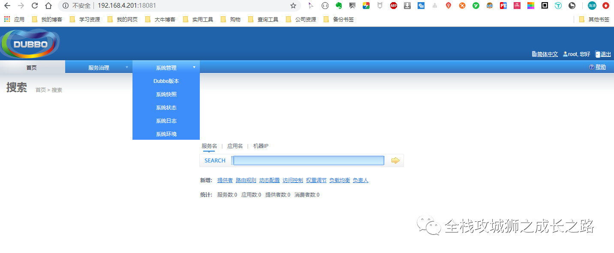Image resolution: width=614 pixels, height=253 pixels.
Task: Click the browser back arrow
Action: click(x=7, y=6)
